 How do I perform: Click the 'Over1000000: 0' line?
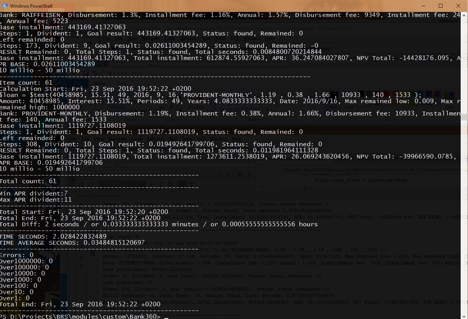coord(26,261)
